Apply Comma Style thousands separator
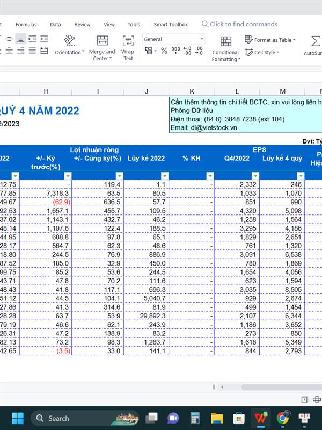Viewport: 322px width, 430px height. (x=175, y=50)
